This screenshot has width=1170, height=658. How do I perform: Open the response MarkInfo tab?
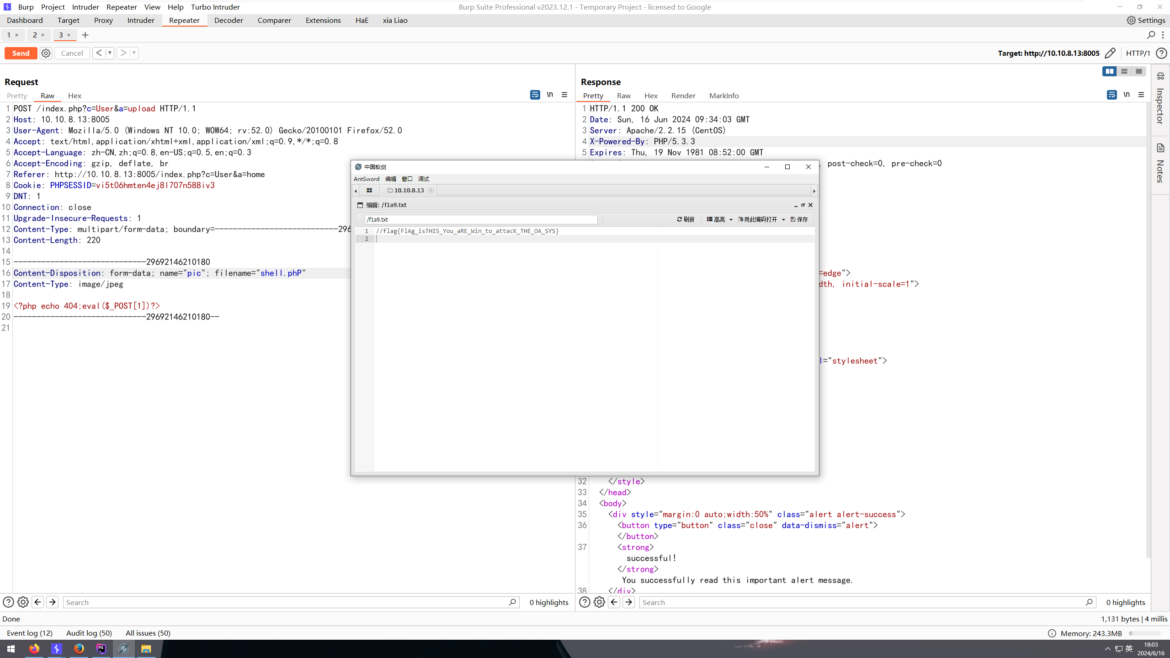click(724, 96)
